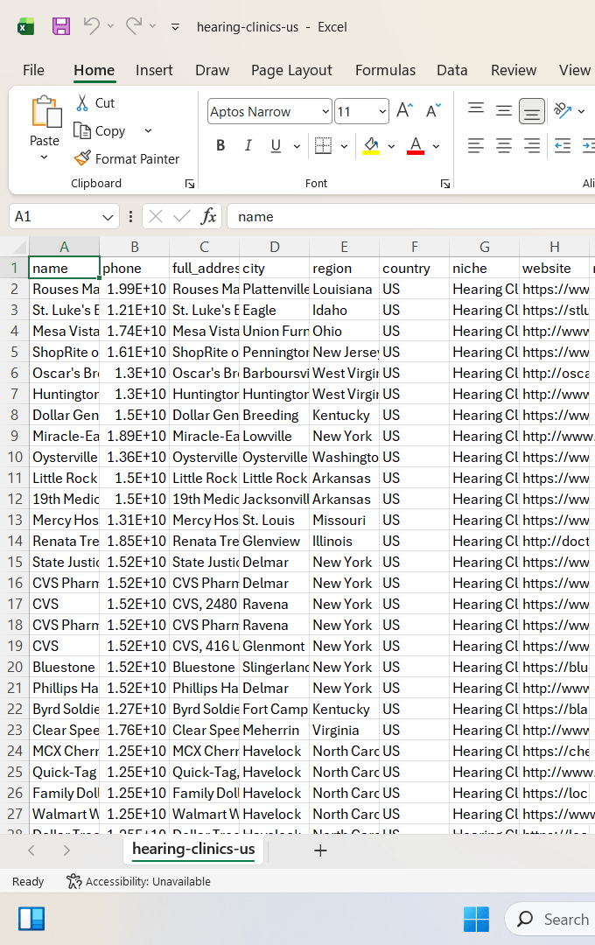Click next sheet navigation arrow
The image size is (595, 945).
pyautogui.click(x=66, y=850)
